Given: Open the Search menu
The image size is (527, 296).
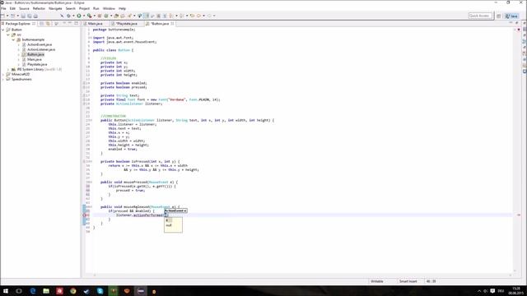Looking at the screenshot, I should (x=70, y=8).
